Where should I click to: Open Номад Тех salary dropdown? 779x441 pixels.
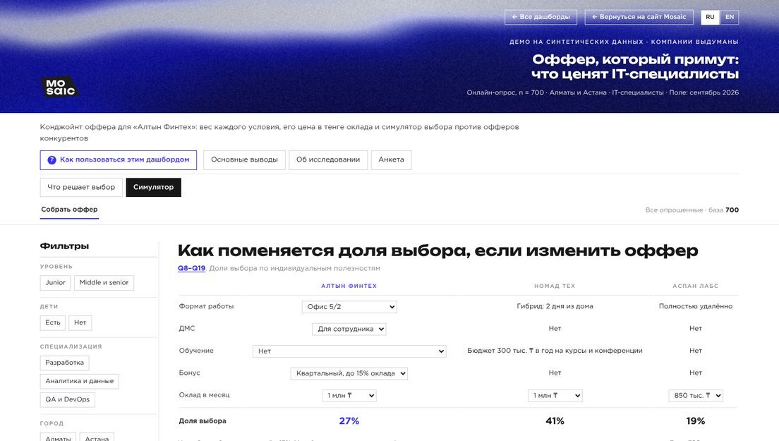[x=555, y=396]
